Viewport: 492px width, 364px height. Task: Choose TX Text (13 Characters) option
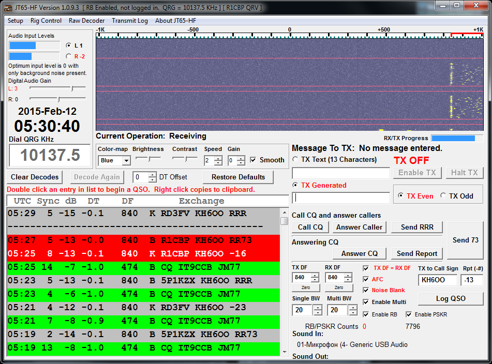(x=296, y=160)
